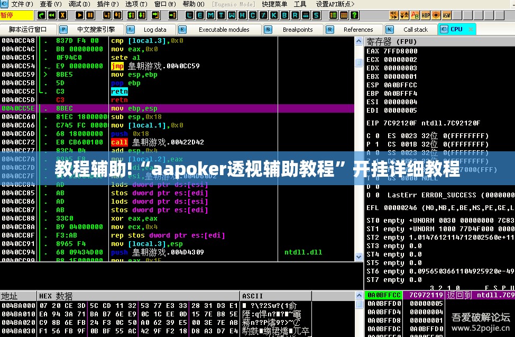Open Source via S toolbar icon

[316, 15]
